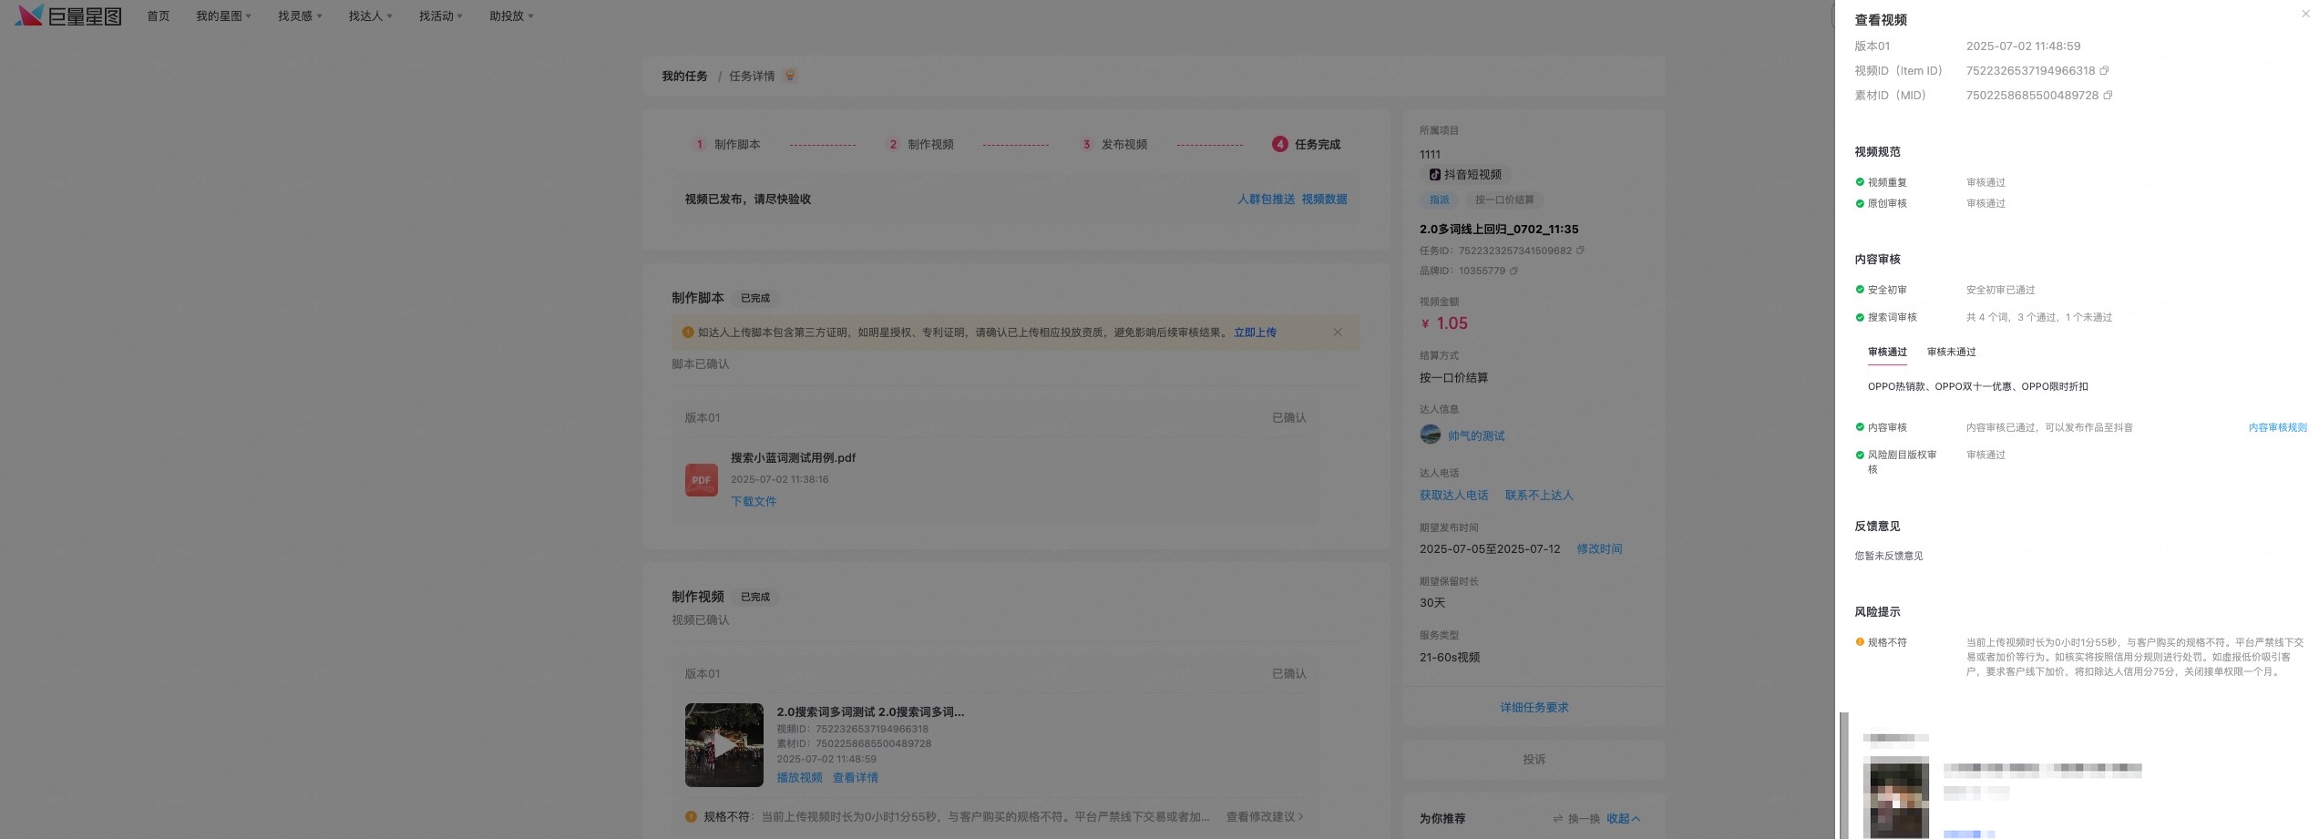Click the blurred thumbnail in the drawer bottom
2319x839 pixels.
pos(1896,797)
